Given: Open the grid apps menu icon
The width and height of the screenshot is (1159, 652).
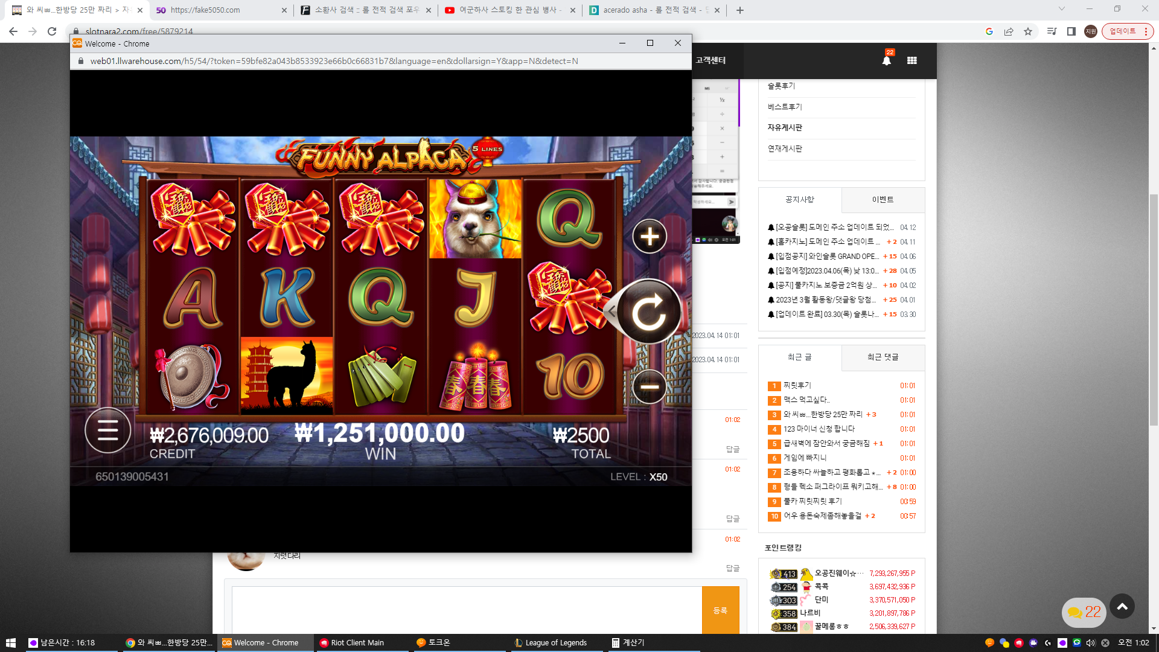Looking at the screenshot, I should [x=912, y=60].
